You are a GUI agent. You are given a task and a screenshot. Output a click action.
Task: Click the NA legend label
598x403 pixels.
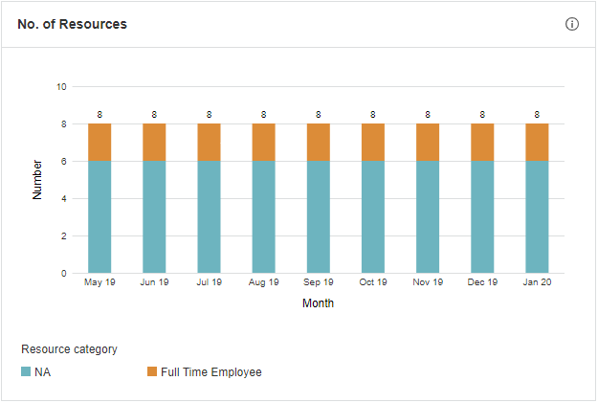pos(42,371)
